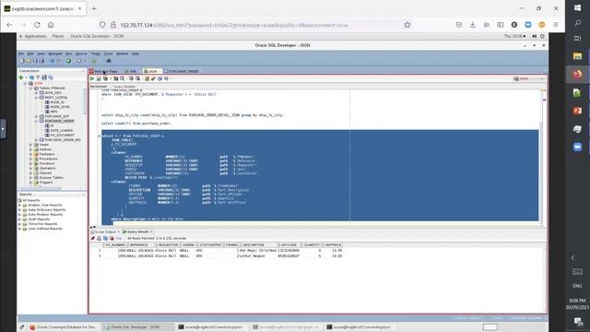Click the SQL History icon in the worksheet toolbar
The image size is (590, 332).
point(159,78)
